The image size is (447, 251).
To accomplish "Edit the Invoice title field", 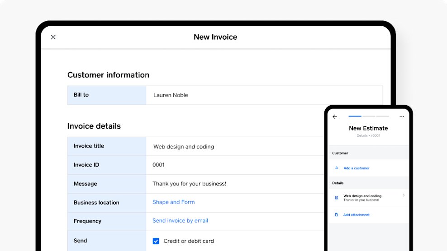I will 235,146.
